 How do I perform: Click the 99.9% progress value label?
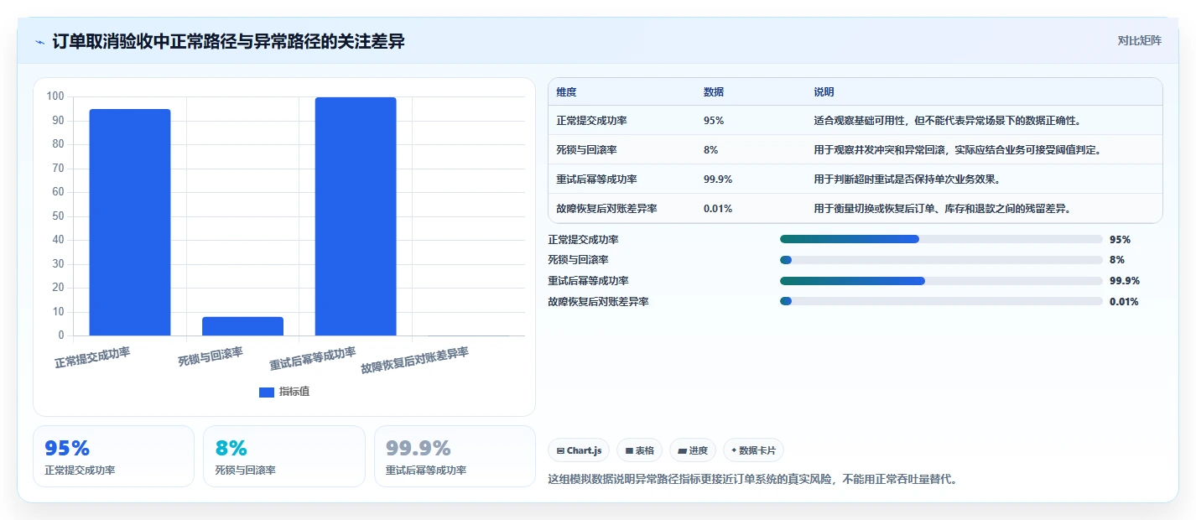(x=1125, y=281)
